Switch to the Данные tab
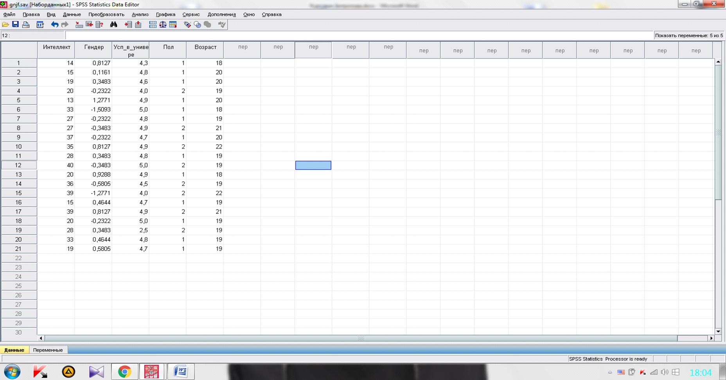Image resolution: width=726 pixels, height=380 pixels. pyautogui.click(x=14, y=350)
